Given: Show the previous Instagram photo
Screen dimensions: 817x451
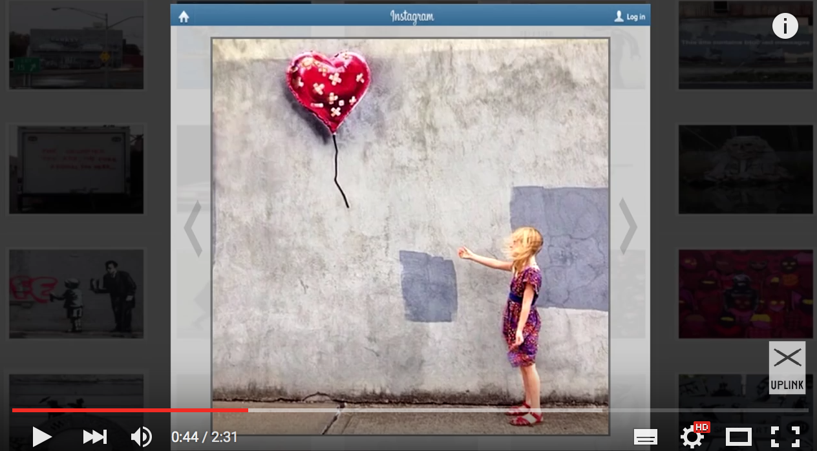Looking at the screenshot, I should coord(193,227).
